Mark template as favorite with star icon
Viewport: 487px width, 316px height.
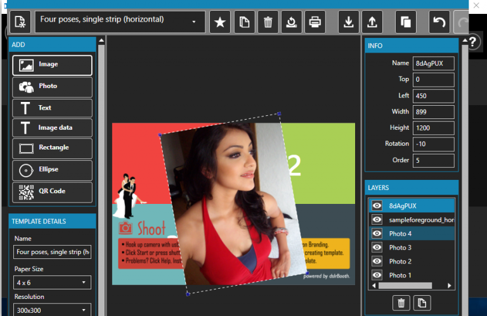click(220, 22)
